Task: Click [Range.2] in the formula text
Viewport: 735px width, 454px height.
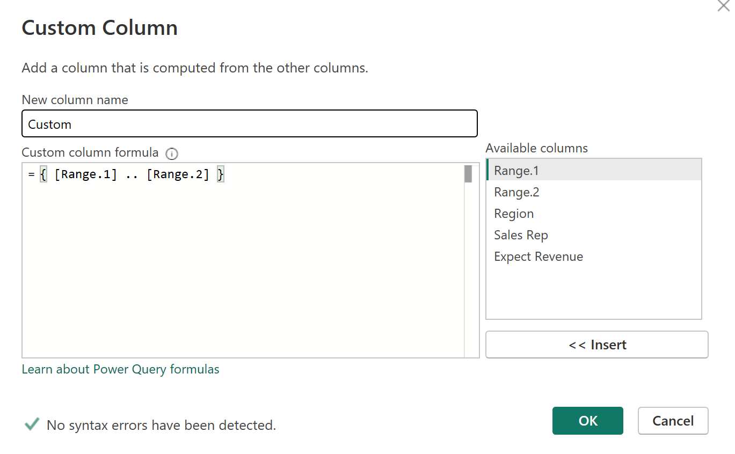Action: point(178,175)
